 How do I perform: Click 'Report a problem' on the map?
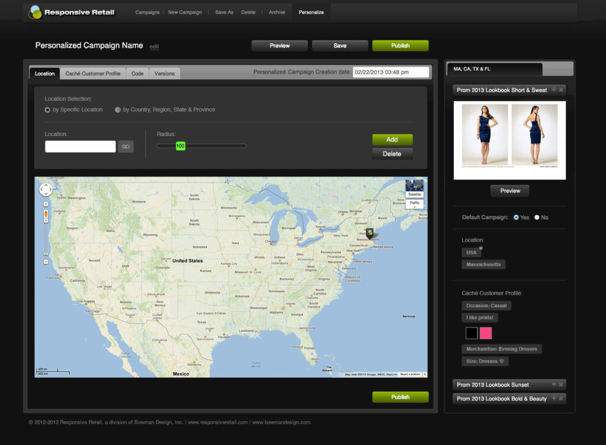point(410,374)
